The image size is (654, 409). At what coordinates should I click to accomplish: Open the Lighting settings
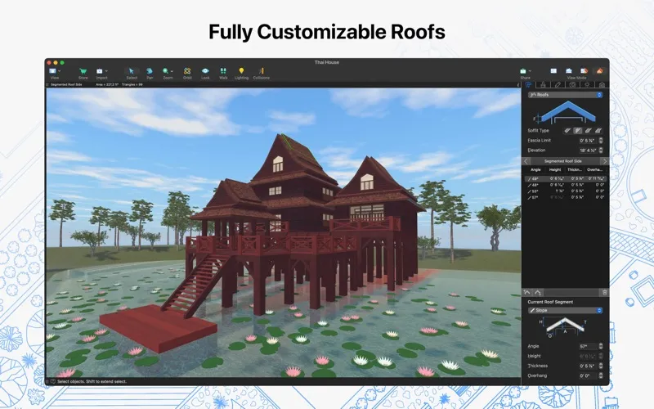(x=241, y=71)
